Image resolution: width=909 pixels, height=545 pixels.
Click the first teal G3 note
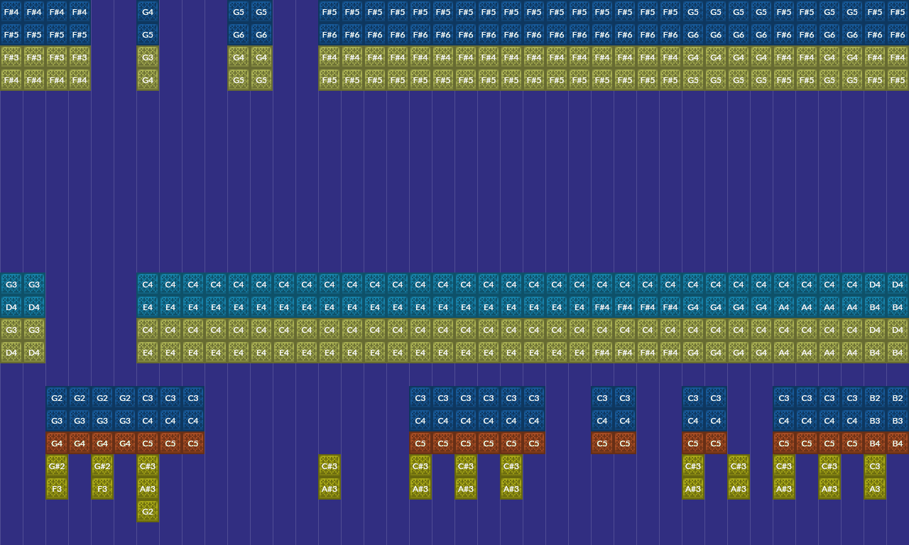click(11, 284)
